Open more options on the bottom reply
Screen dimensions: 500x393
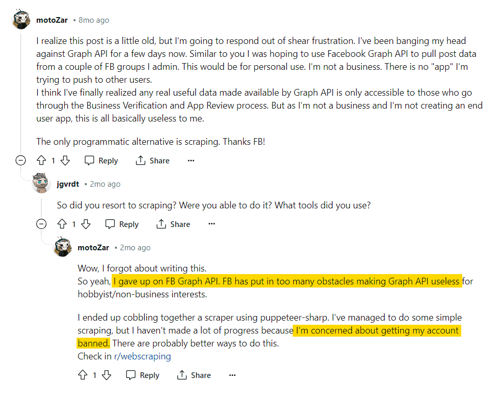point(232,375)
